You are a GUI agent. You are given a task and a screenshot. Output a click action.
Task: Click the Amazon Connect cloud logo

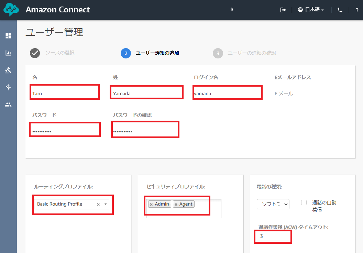click(11, 10)
